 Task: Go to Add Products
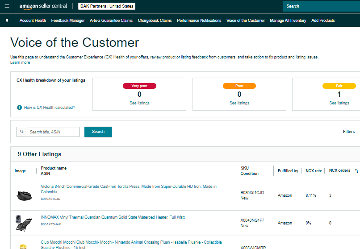pyautogui.click(x=323, y=21)
